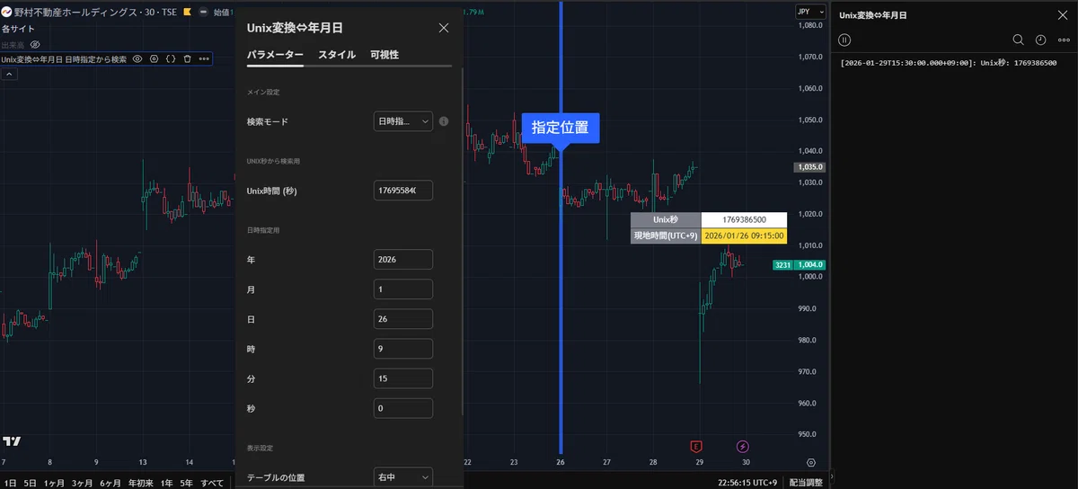The width and height of the screenshot is (1078, 489).
Task: Switch to the 可視性 tab
Action: point(384,55)
